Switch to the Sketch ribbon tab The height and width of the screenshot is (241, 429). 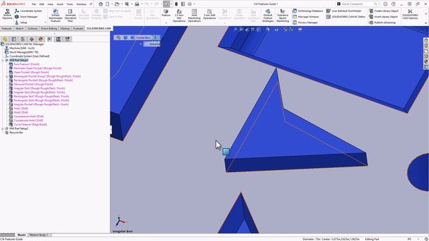(19, 28)
